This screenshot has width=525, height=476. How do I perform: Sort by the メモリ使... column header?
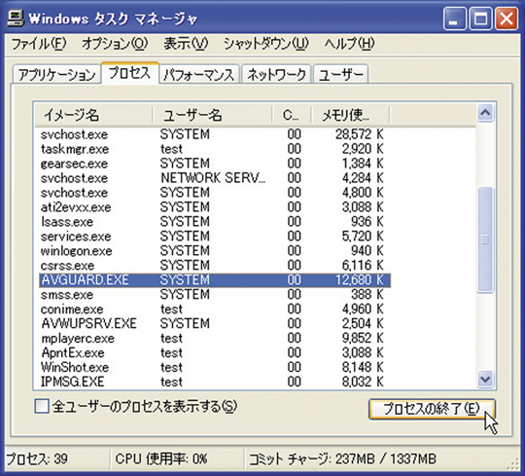(x=351, y=115)
